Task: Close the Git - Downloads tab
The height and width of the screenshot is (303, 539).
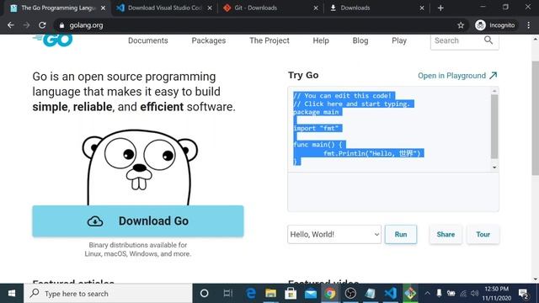Action: (x=316, y=8)
